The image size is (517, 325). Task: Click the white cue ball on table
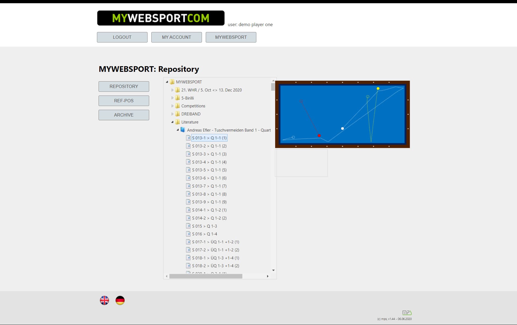[x=343, y=129]
